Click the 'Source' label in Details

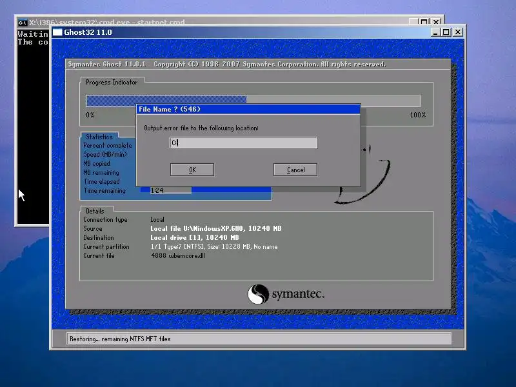(93, 228)
